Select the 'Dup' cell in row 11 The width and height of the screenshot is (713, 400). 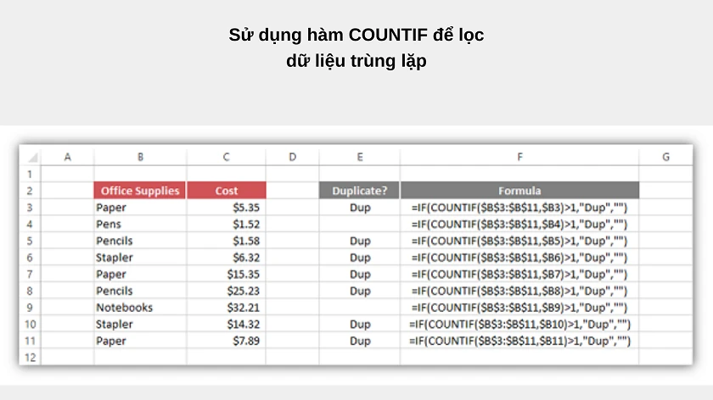click(x=360, y=341)
